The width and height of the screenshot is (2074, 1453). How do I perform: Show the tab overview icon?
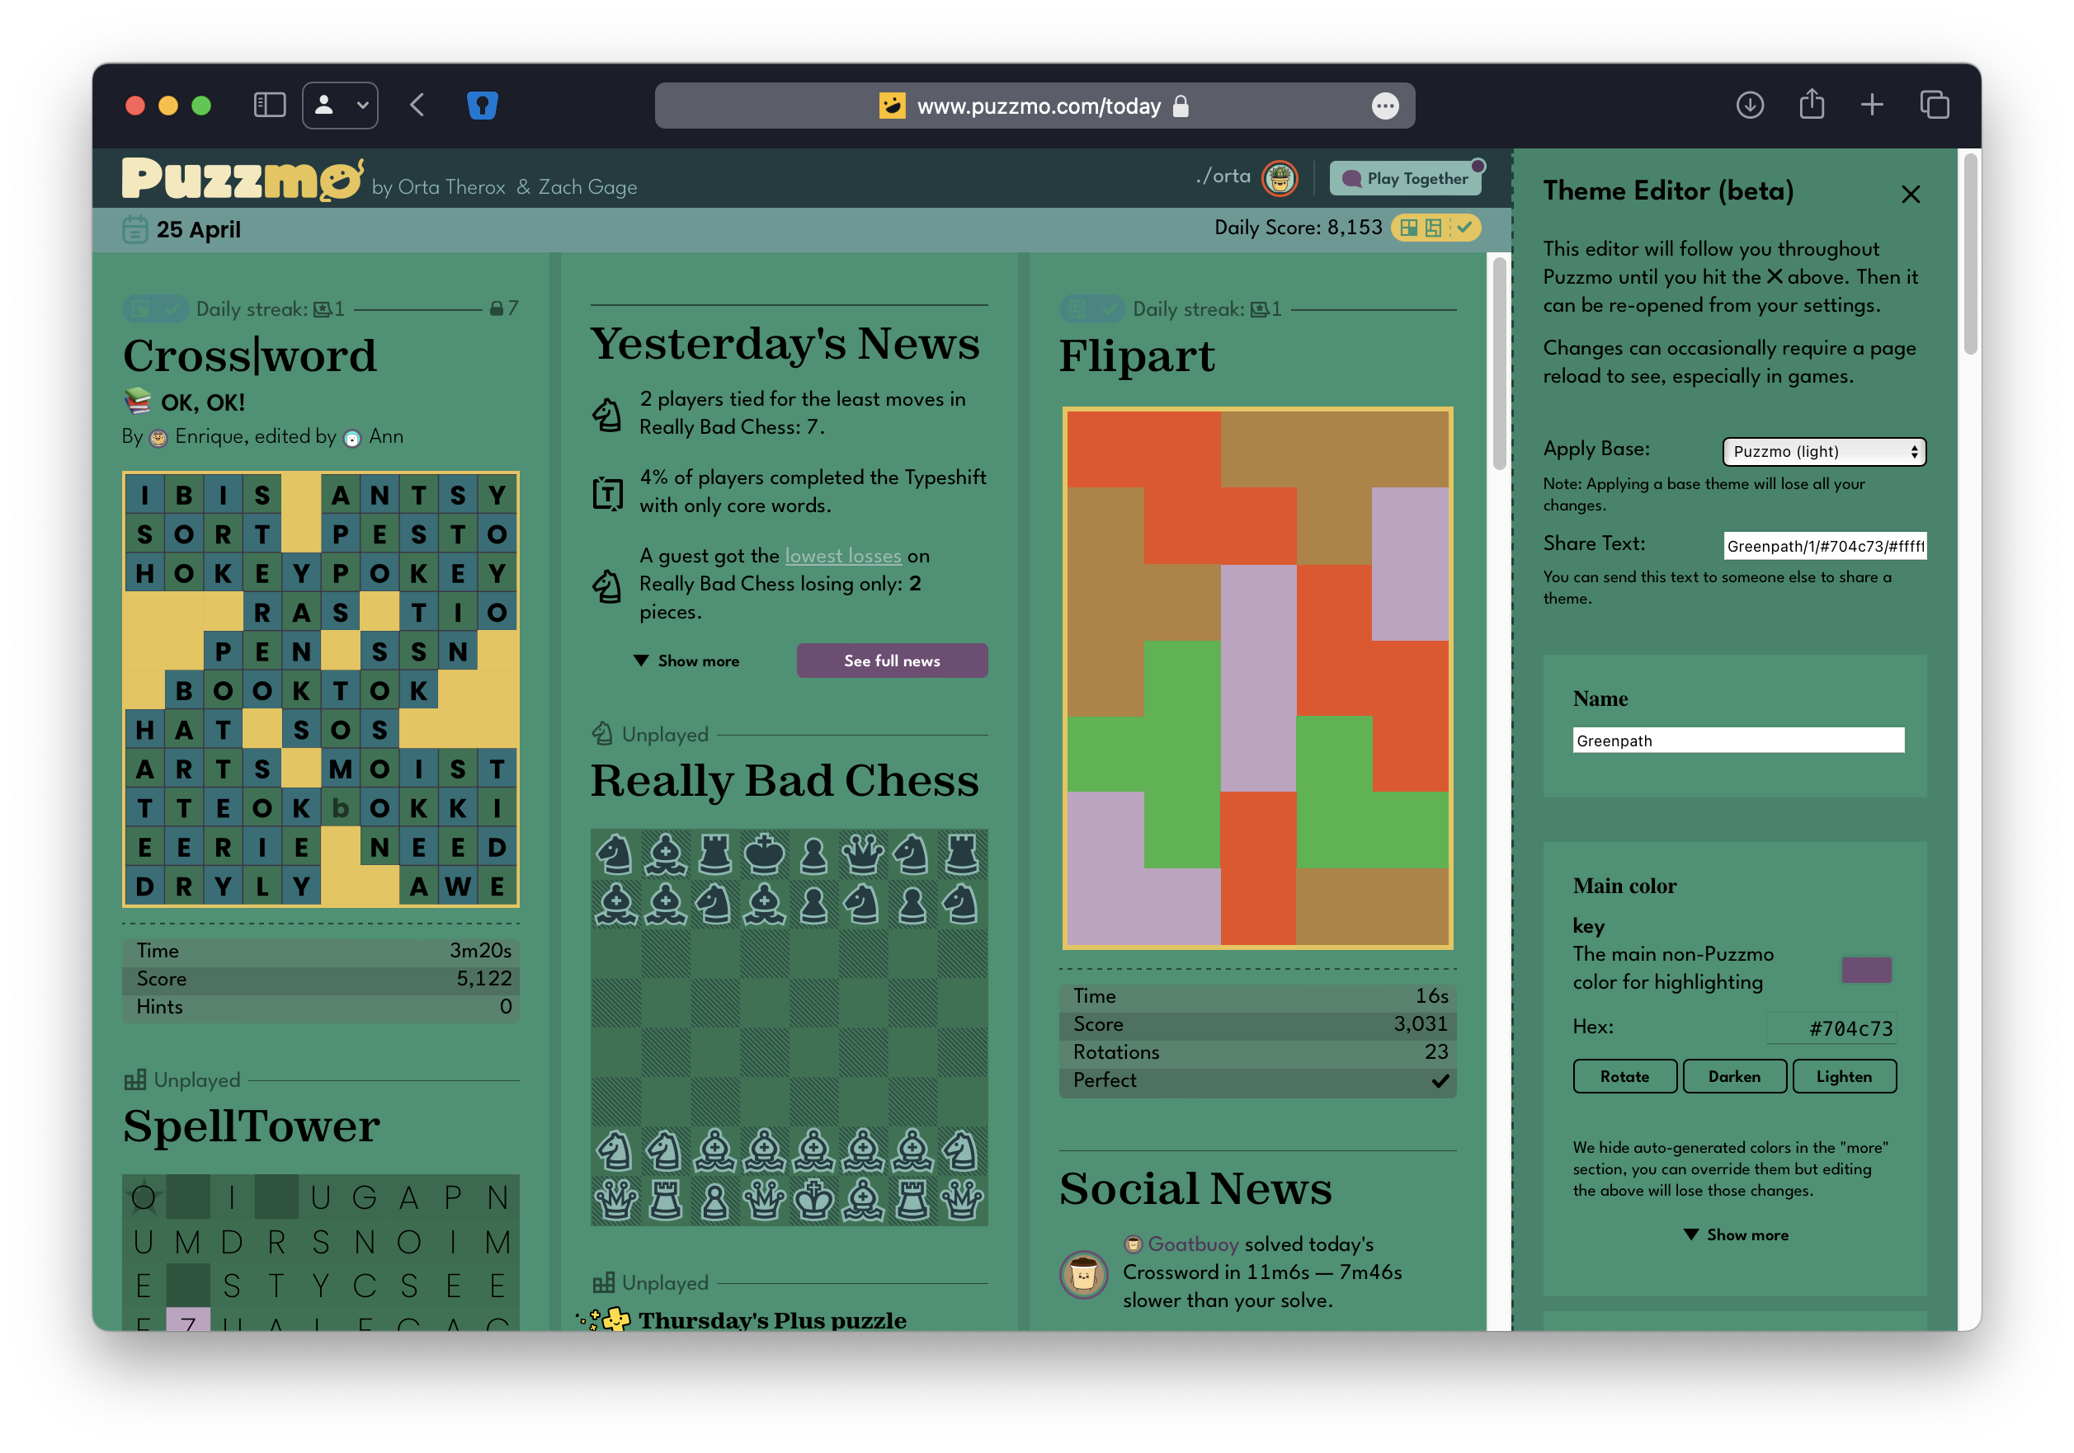coord(1934,105)
